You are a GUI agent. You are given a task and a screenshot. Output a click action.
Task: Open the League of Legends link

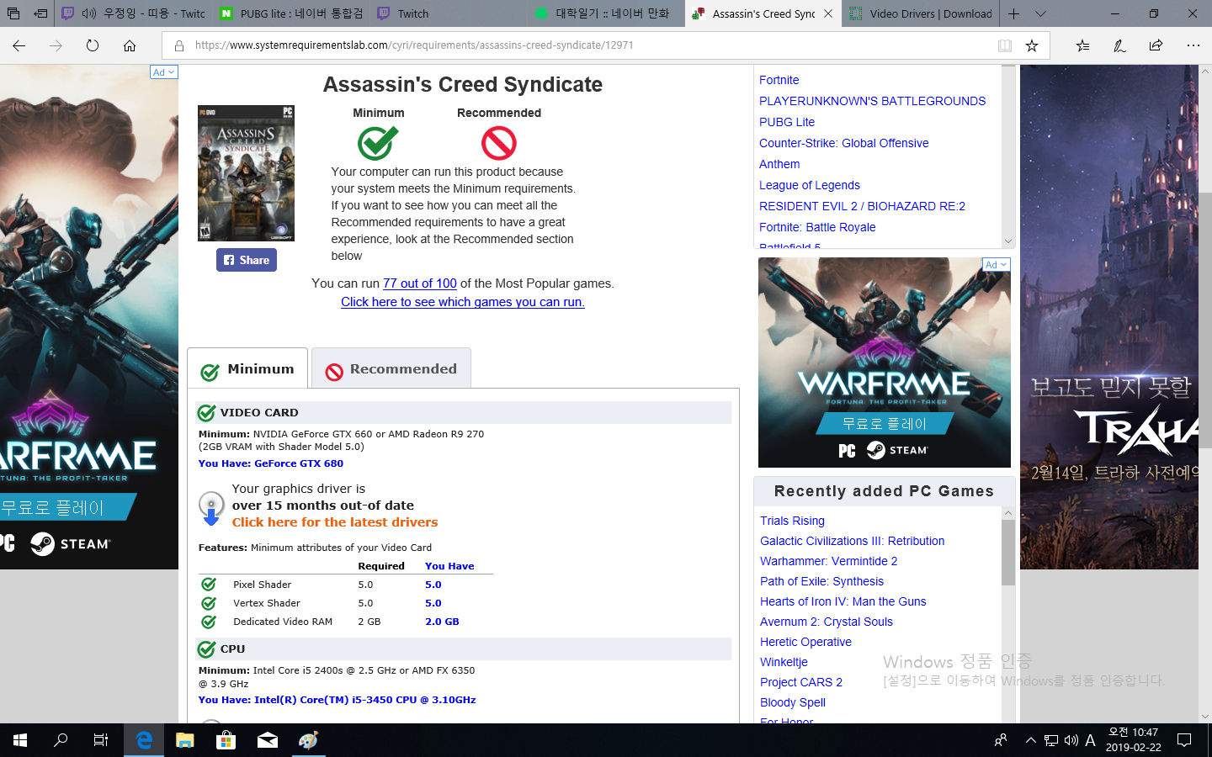[810, 185]
